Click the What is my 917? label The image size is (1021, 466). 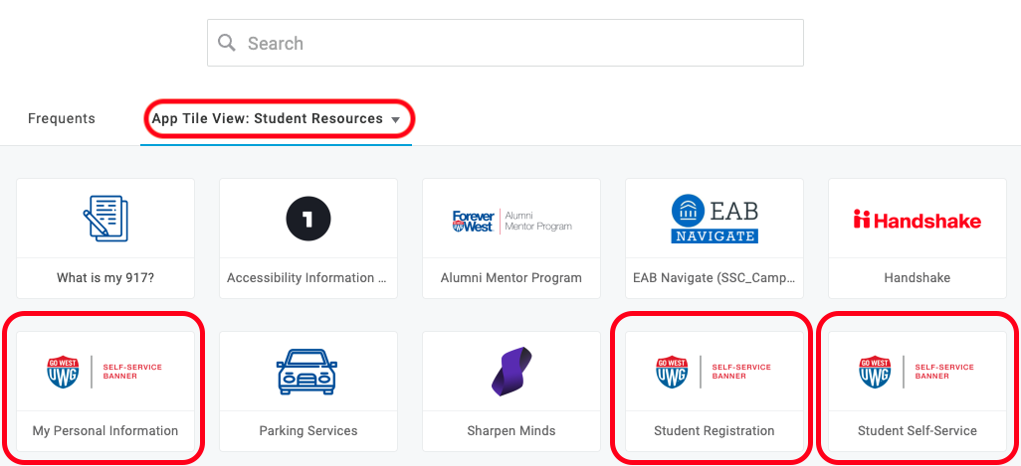point(105,278)
